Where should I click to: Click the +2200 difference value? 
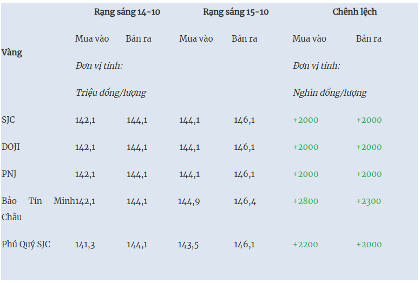pyautogui.click(x=305, y=245)
